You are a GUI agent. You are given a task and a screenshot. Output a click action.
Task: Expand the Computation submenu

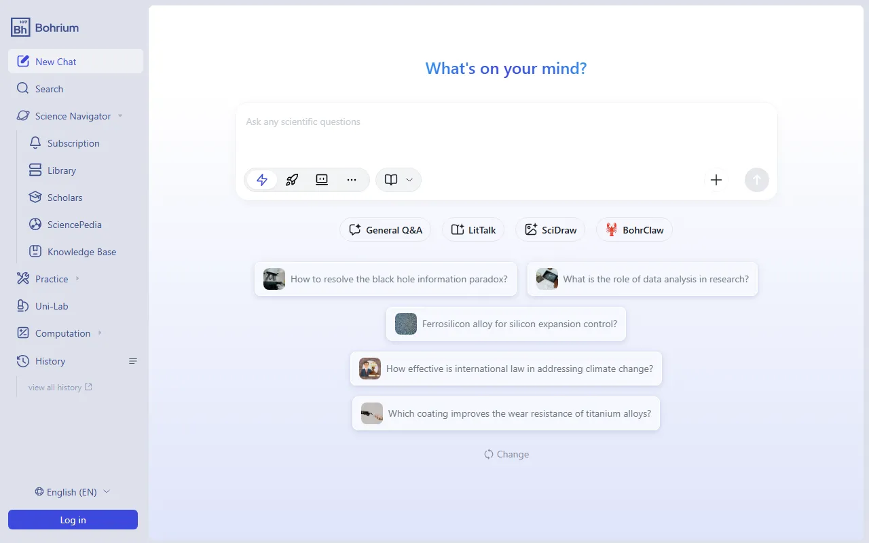tap(100, 333)
